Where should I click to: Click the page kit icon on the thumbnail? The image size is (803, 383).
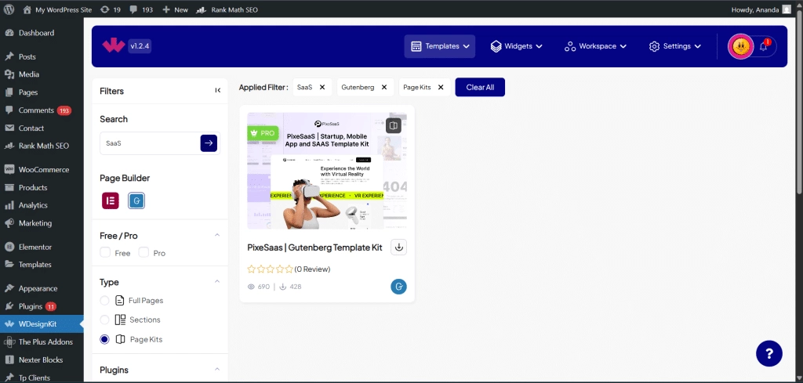point(394,125)
